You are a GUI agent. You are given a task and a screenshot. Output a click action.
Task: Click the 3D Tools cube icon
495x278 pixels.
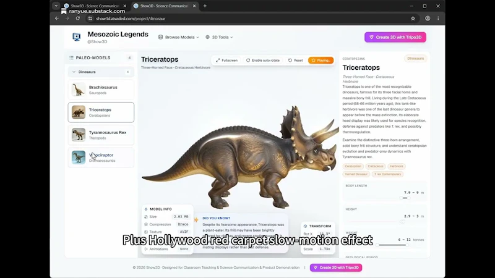[x=207, y=37]
